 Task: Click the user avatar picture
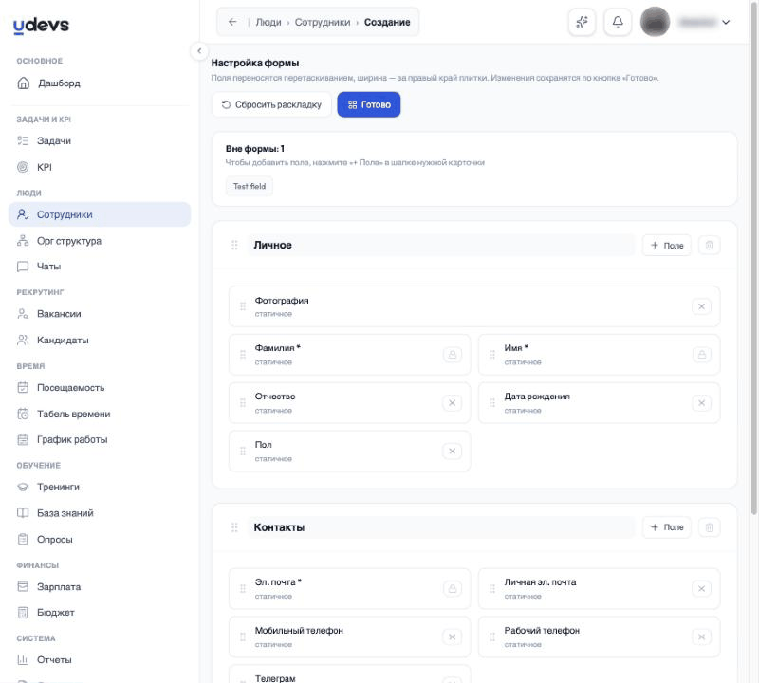655,22
